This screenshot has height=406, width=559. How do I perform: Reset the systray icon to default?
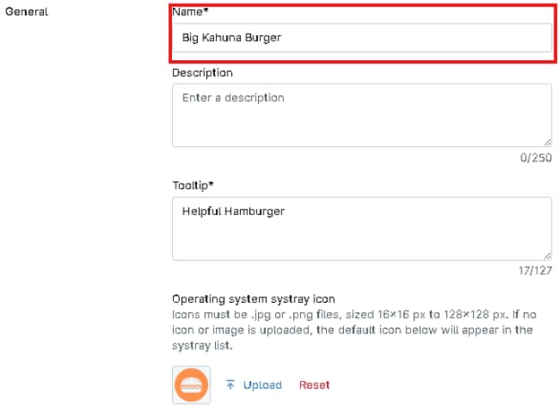[x=314, y=385]
